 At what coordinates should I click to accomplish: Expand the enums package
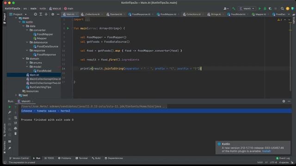click(x=27, y=63)
